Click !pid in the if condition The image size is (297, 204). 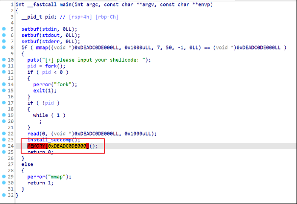(x=48, y=103)
